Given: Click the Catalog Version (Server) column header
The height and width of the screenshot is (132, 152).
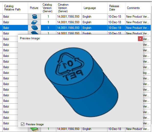Looking at the screenshot, I should click(48, 8).
